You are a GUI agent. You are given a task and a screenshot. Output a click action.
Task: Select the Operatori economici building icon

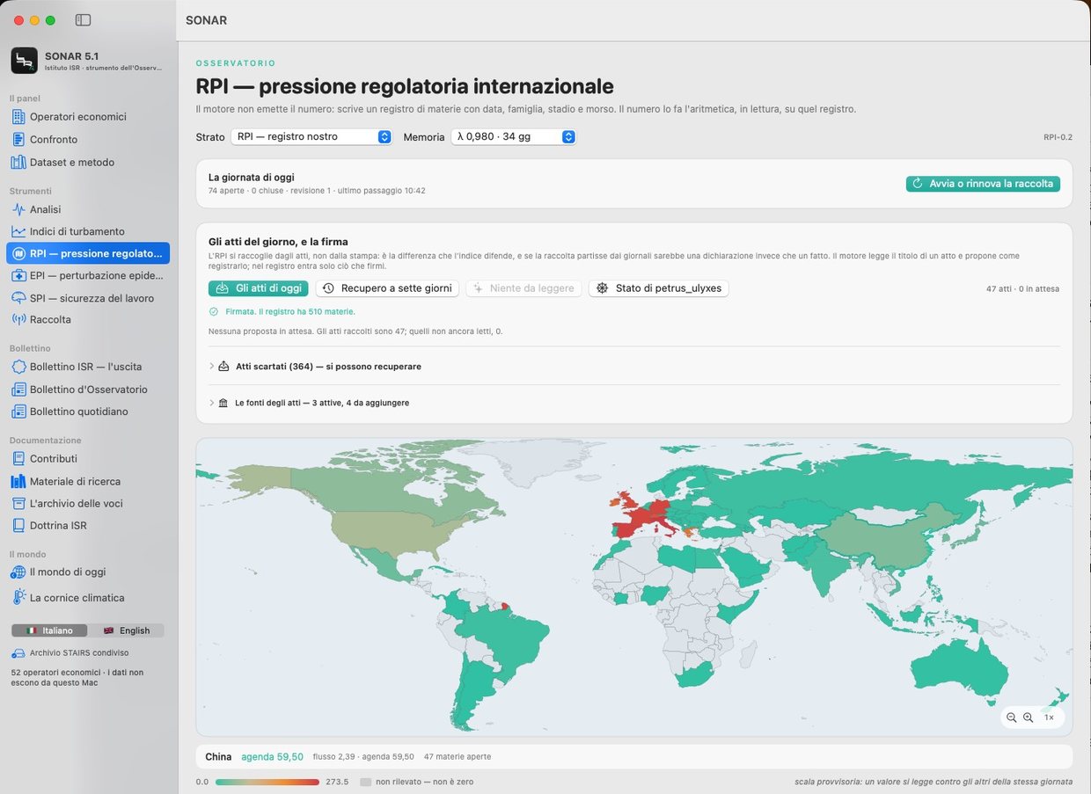click(x=18, y=117)
